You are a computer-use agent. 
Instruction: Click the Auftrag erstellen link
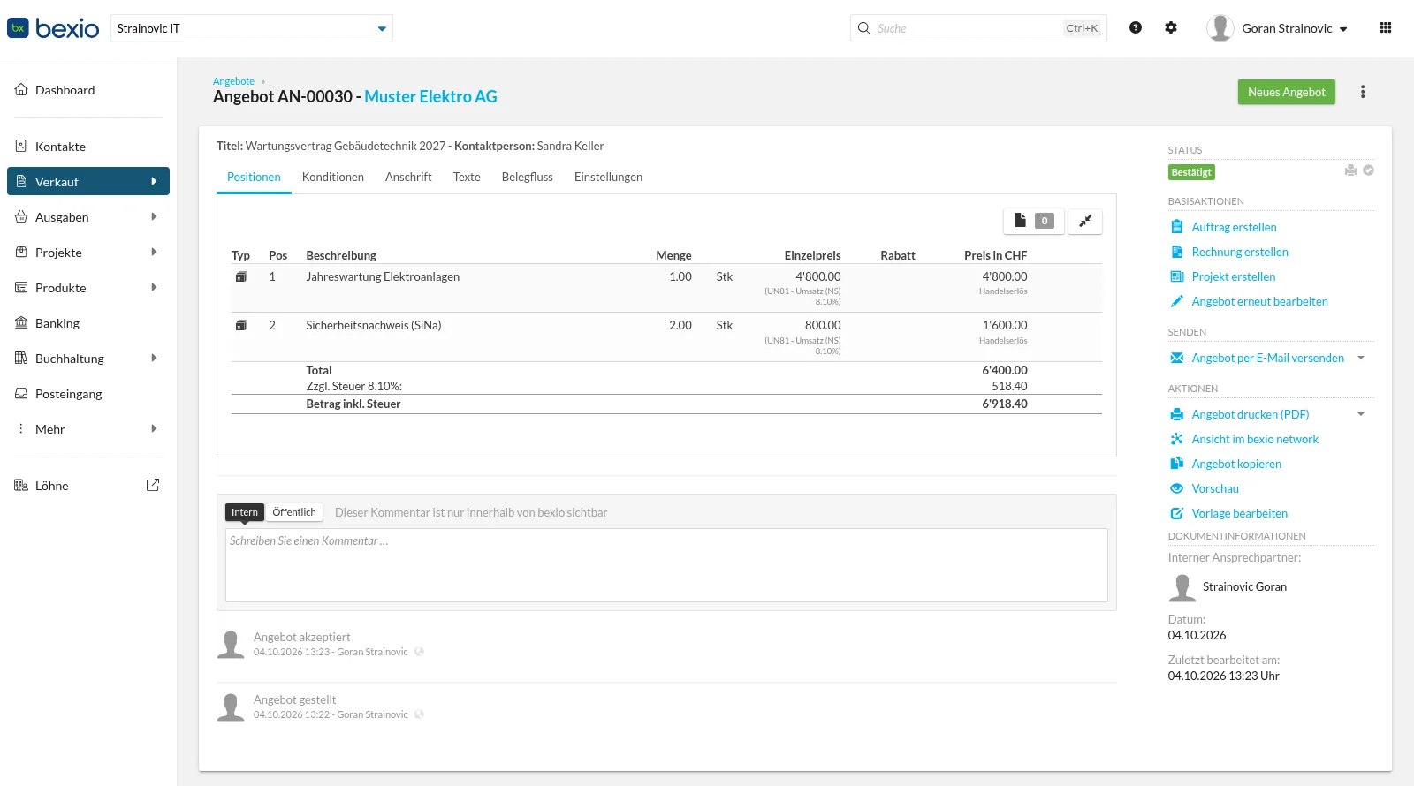(x=1235, y=227)
